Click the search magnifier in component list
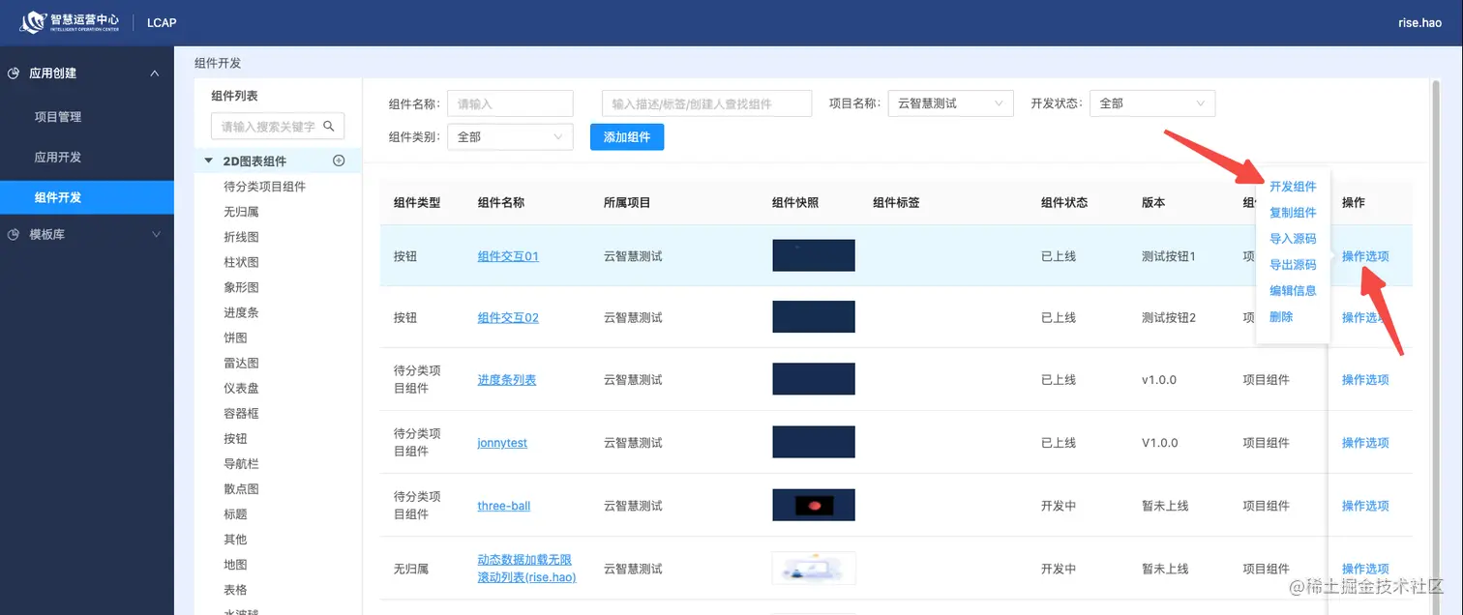 coord(329,126)
